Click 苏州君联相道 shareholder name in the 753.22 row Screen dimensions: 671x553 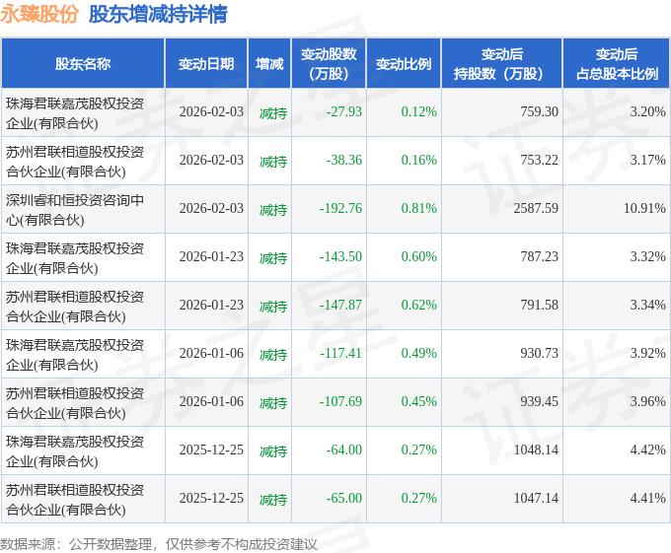pyautogui.click(x=75, y=162)
